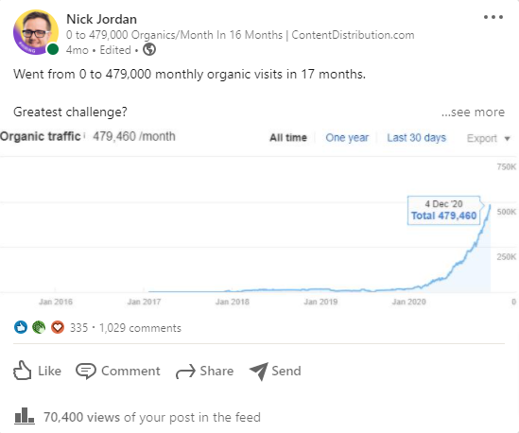Click 70,400 views of your post
The image size is (519, 433).
pyautogui.click(x=152, y=417)
